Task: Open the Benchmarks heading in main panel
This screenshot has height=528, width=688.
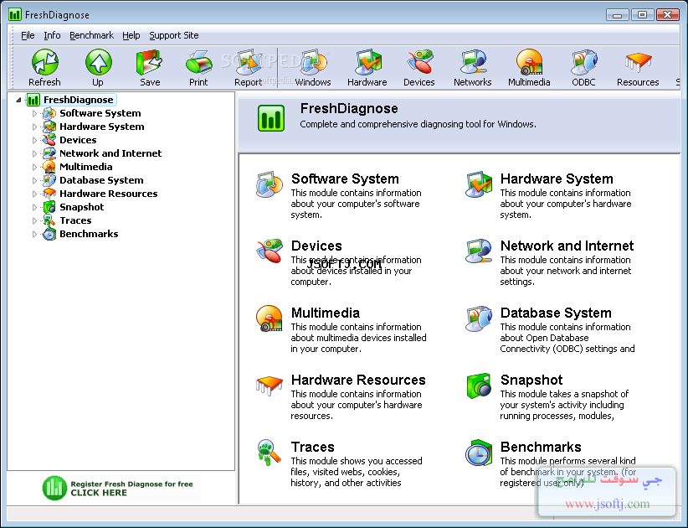Action: 541,447
